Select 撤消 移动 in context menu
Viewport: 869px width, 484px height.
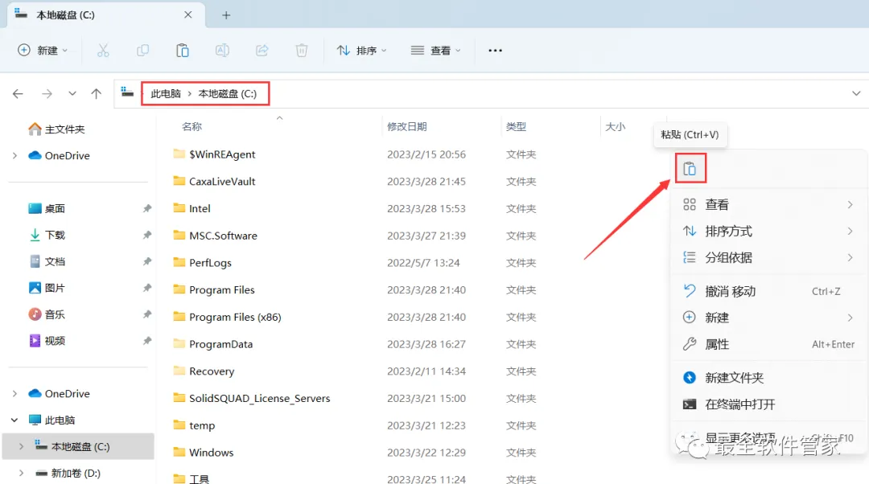pos(768,291)
